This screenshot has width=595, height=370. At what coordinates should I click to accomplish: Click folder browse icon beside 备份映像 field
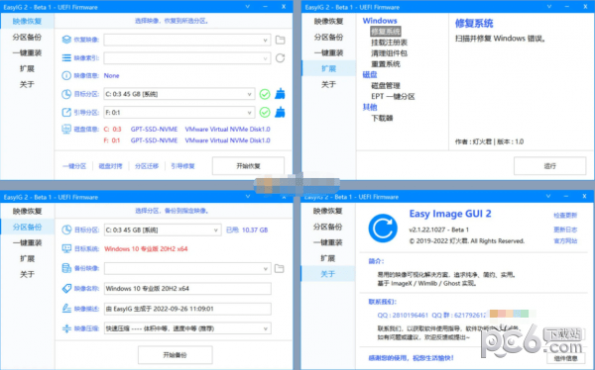pyautogui.click(x=280, y=268)
